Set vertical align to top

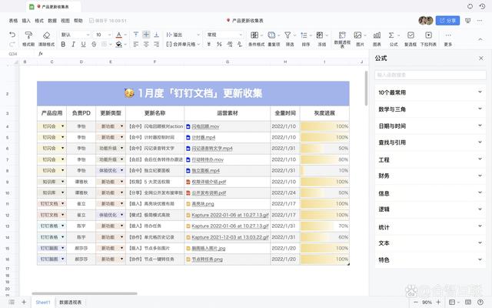click(136, 35)
